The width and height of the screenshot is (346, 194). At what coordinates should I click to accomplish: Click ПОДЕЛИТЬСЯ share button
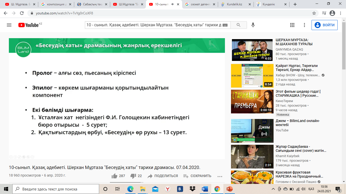point(163,176)
